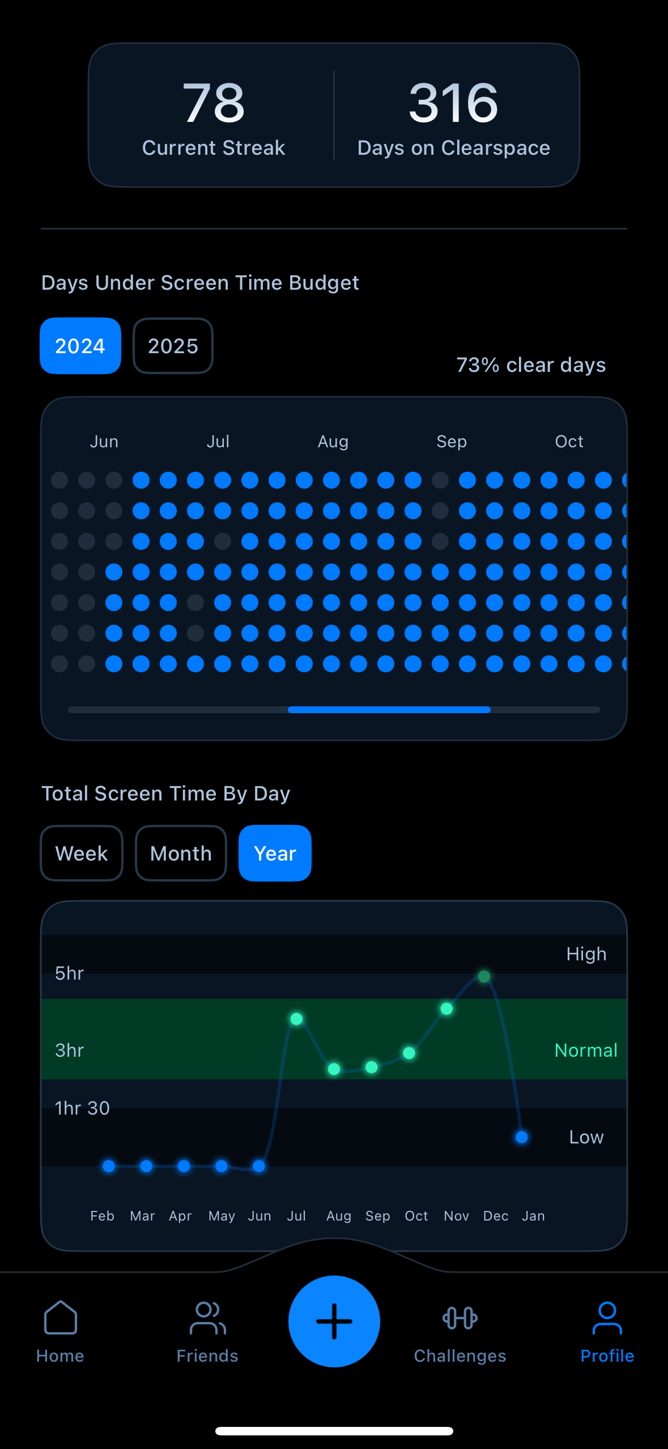Open the Challenges dumbbell icon
Image resolution: width=668 pixels, height=1449 pixels.
tap(459, 1317)
